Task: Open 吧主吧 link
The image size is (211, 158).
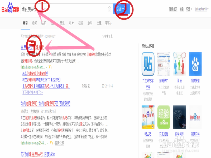Action: (148, 134)
